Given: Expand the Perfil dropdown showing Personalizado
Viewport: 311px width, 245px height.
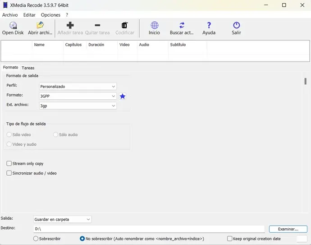Looking at the screenshot, I should (x=78, y=87).
